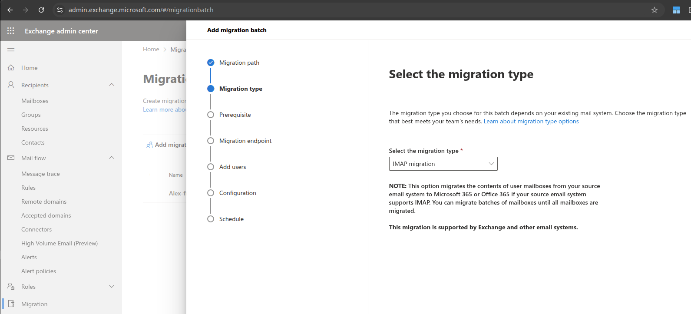
Task: Open the migration type dropdown
Action: (x=443, y=164)
